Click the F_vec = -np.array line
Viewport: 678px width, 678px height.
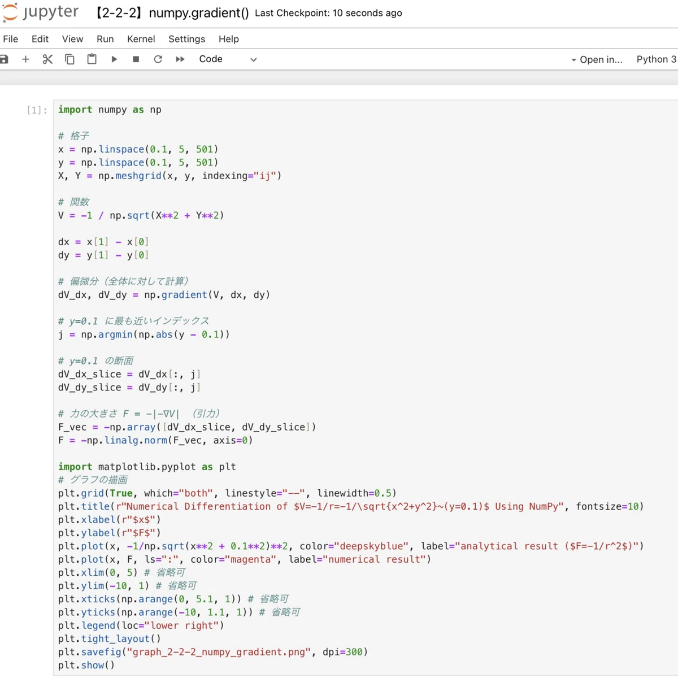coord(187,427)
